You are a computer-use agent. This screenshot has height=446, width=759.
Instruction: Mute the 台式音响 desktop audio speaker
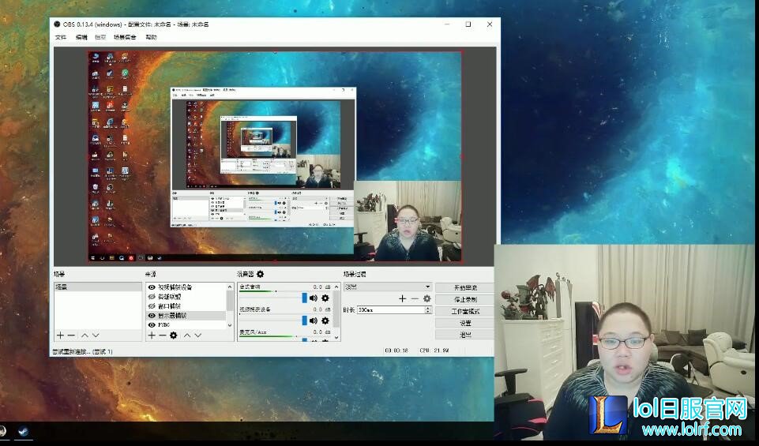point(314,298)
